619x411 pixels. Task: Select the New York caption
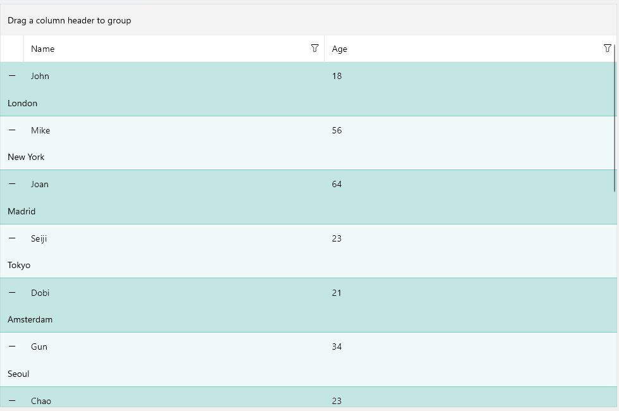[26, 157]
